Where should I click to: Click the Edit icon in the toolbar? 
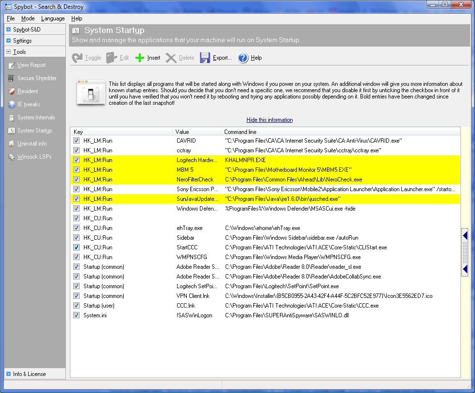click(112, 58)
